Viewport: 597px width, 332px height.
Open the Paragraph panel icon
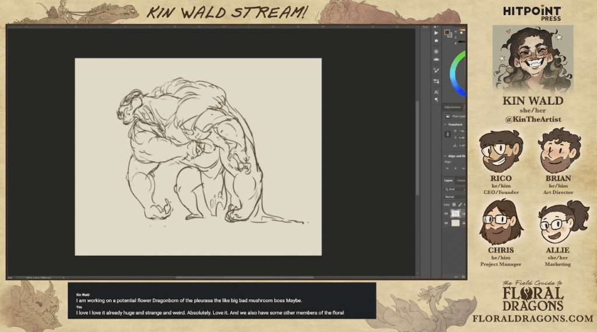click(x=436, y=100)
